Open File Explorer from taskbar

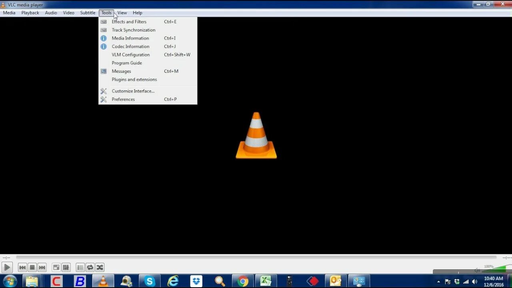click(x=32, y=281)
